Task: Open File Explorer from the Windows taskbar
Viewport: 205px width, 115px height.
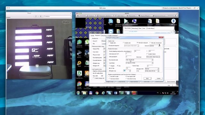Action: [85, 93]
